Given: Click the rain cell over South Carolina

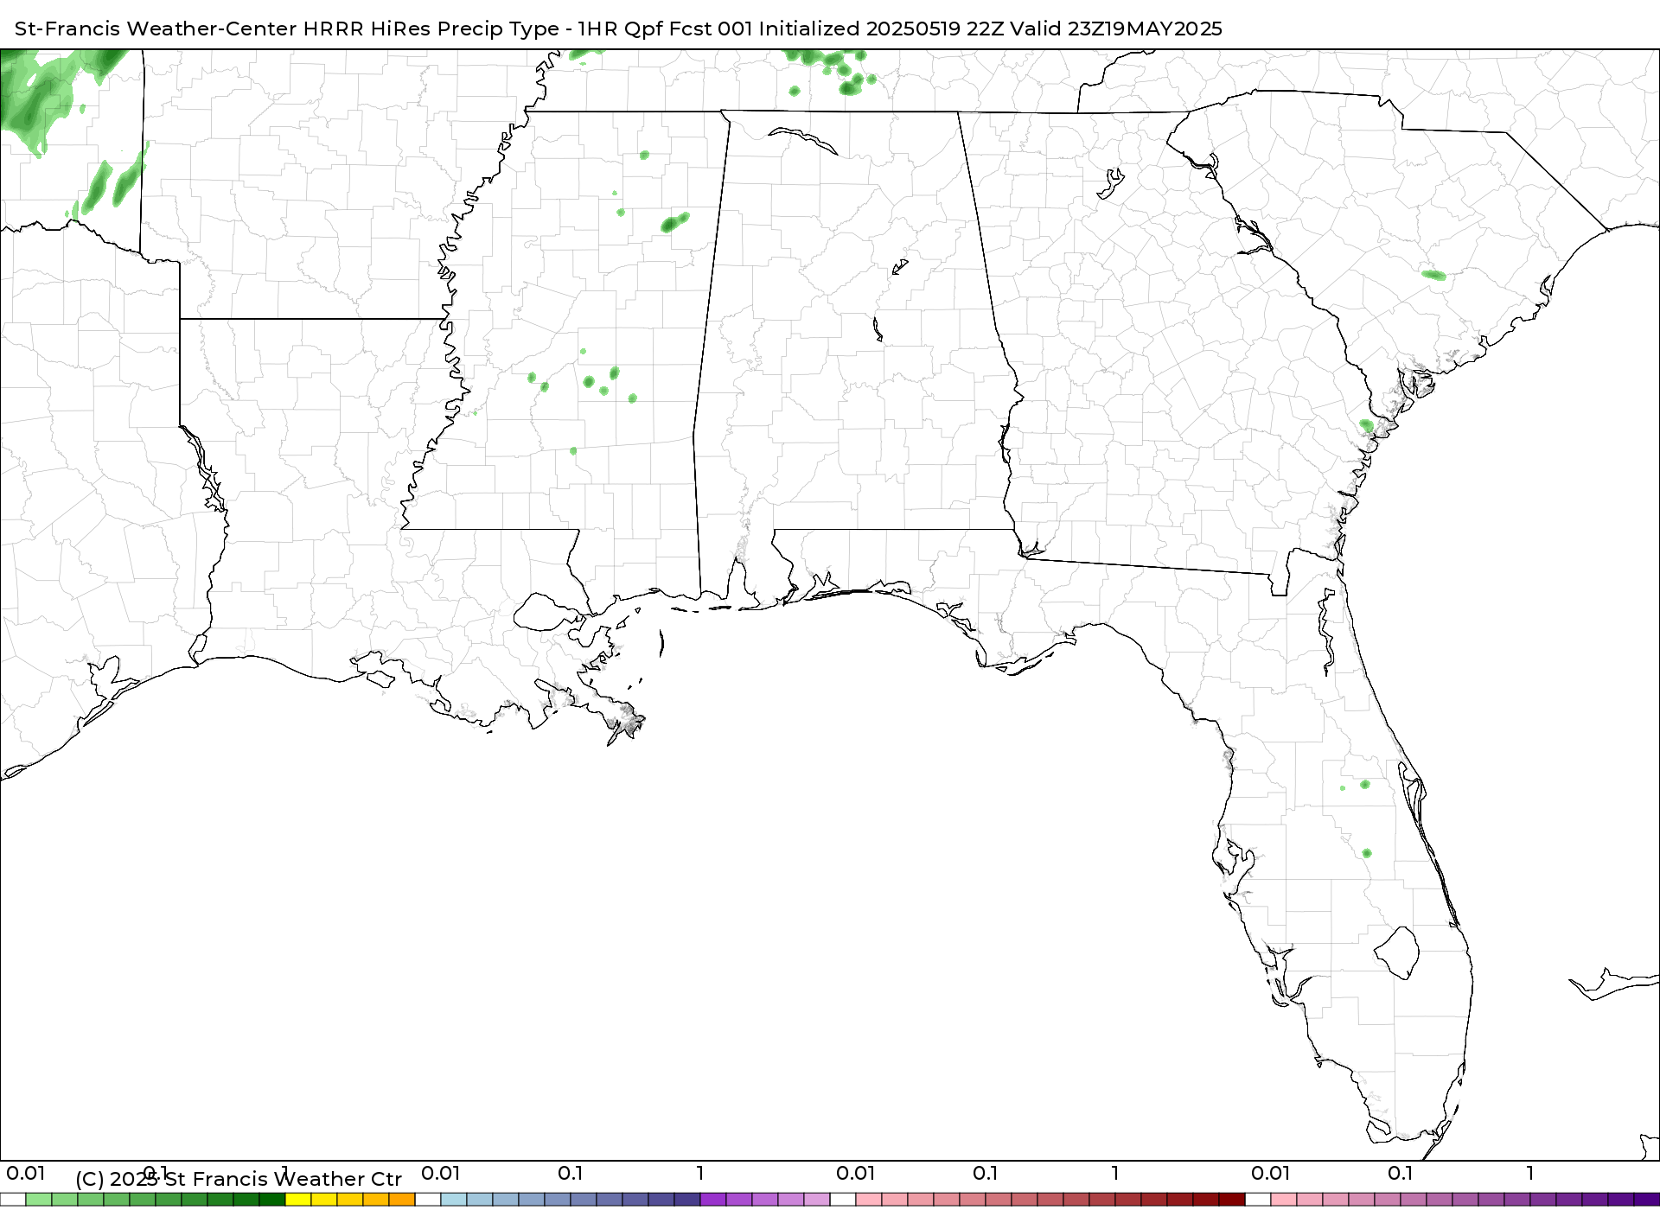Looking at the screenshot, I should [x=1433, y=276].
